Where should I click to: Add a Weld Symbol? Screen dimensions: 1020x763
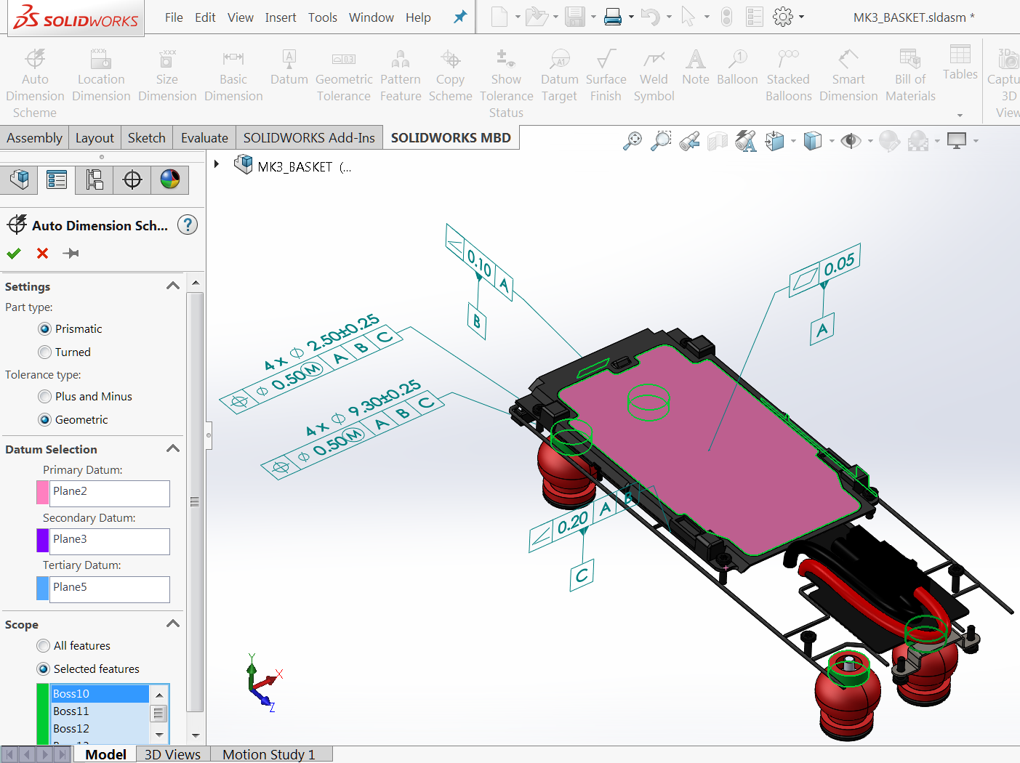(x=654, y=75)
